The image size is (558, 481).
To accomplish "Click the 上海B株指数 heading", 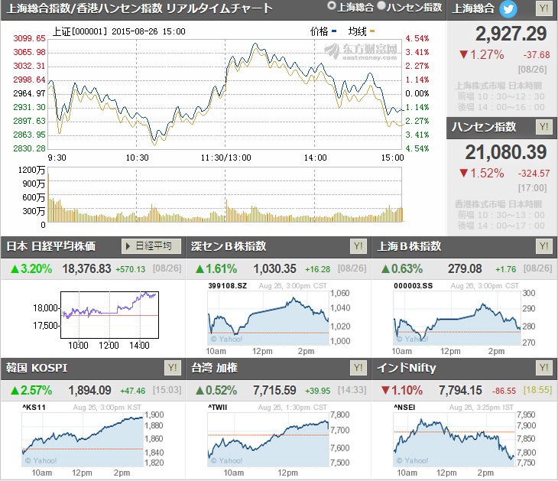I will [409, 246].
